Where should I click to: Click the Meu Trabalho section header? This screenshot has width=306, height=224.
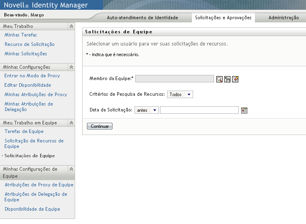pos(37,26)
